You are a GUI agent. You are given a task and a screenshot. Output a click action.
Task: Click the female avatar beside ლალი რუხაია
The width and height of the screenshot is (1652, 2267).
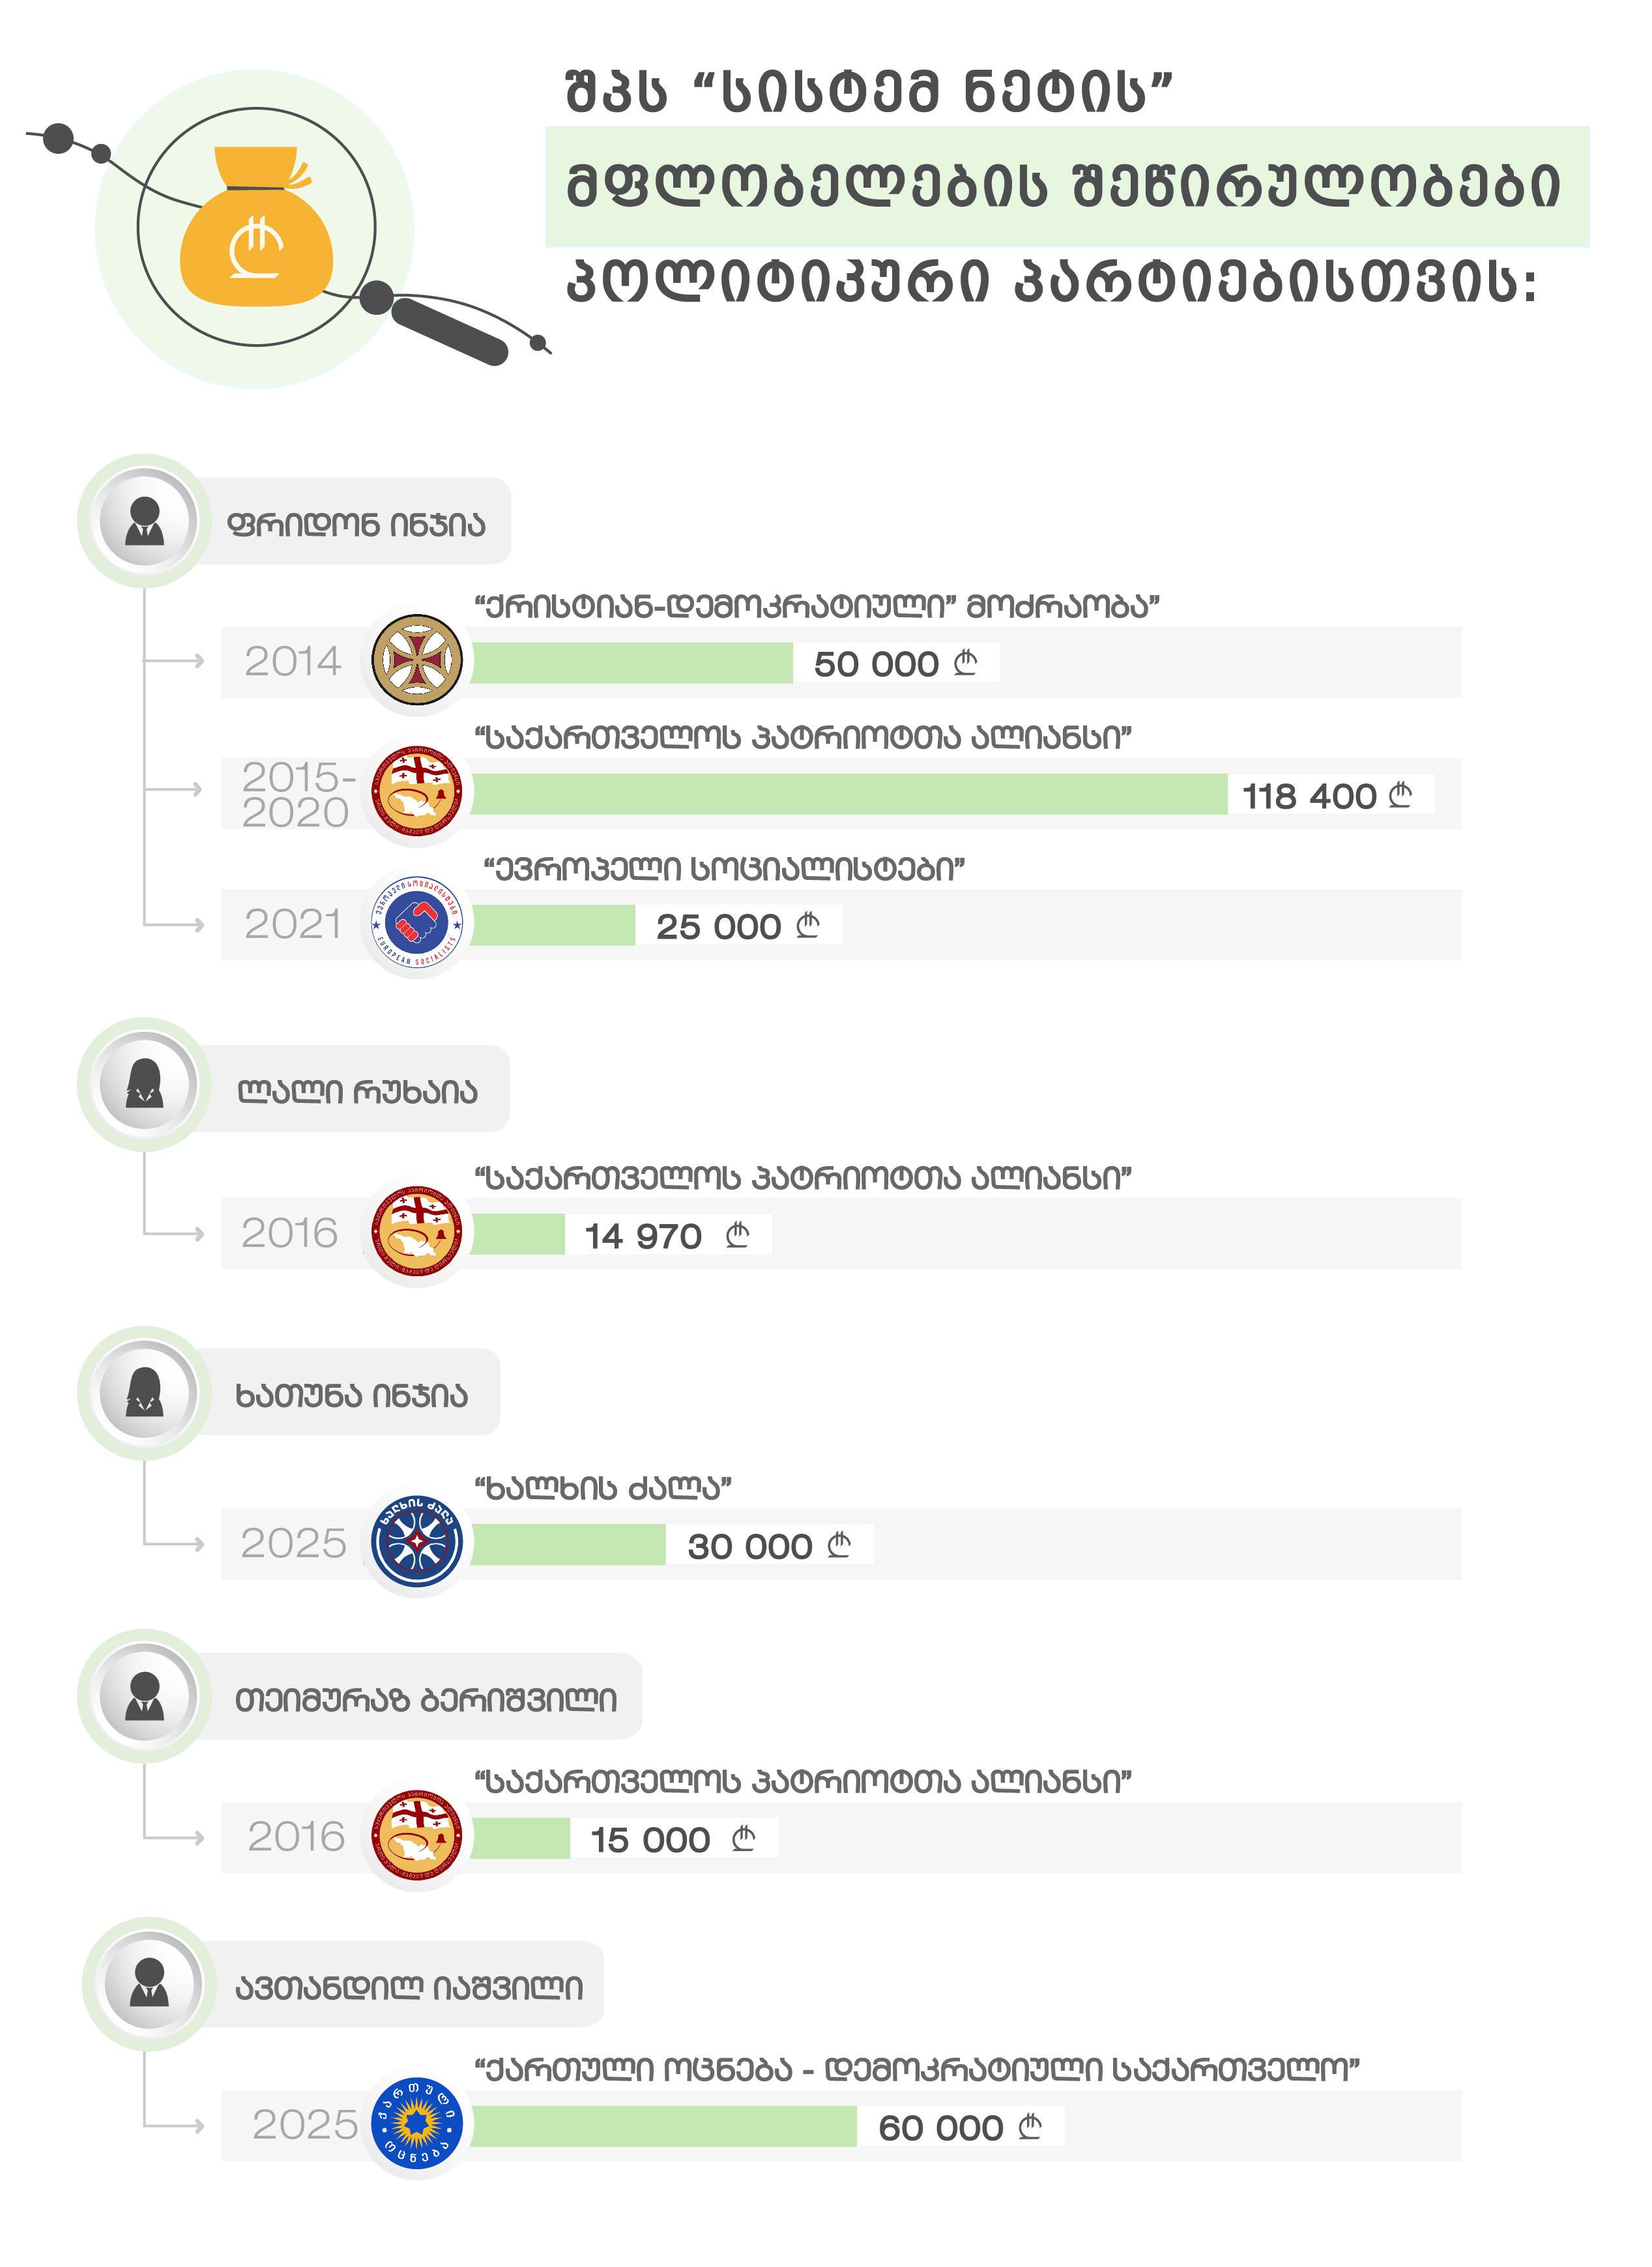145,1084
